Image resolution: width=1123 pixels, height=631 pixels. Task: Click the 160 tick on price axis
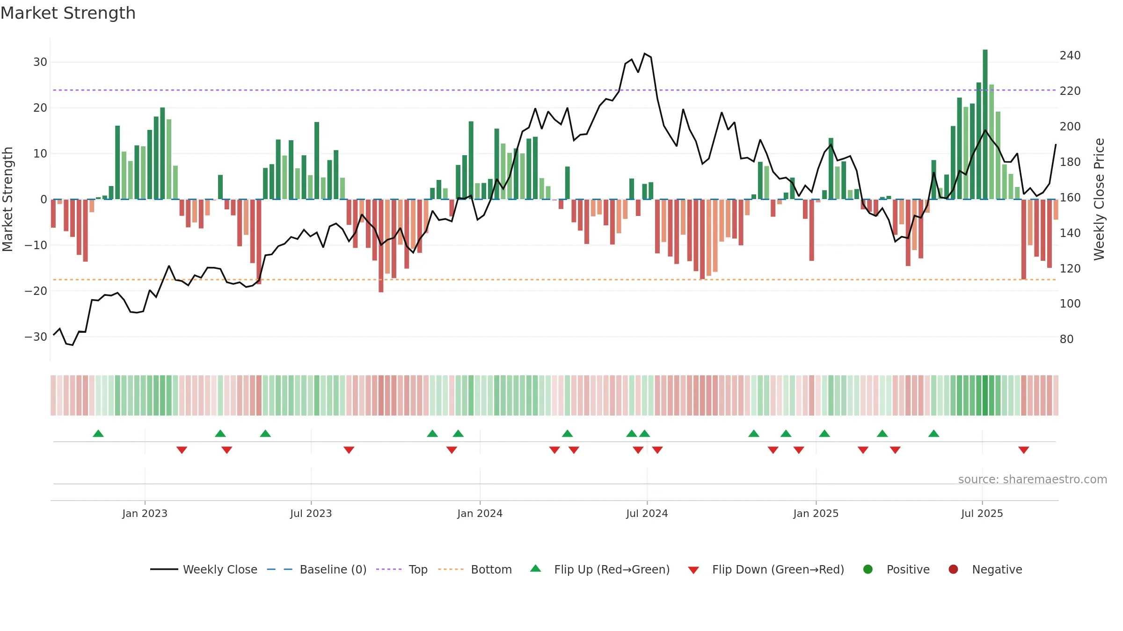click(x=1070, y=198)
